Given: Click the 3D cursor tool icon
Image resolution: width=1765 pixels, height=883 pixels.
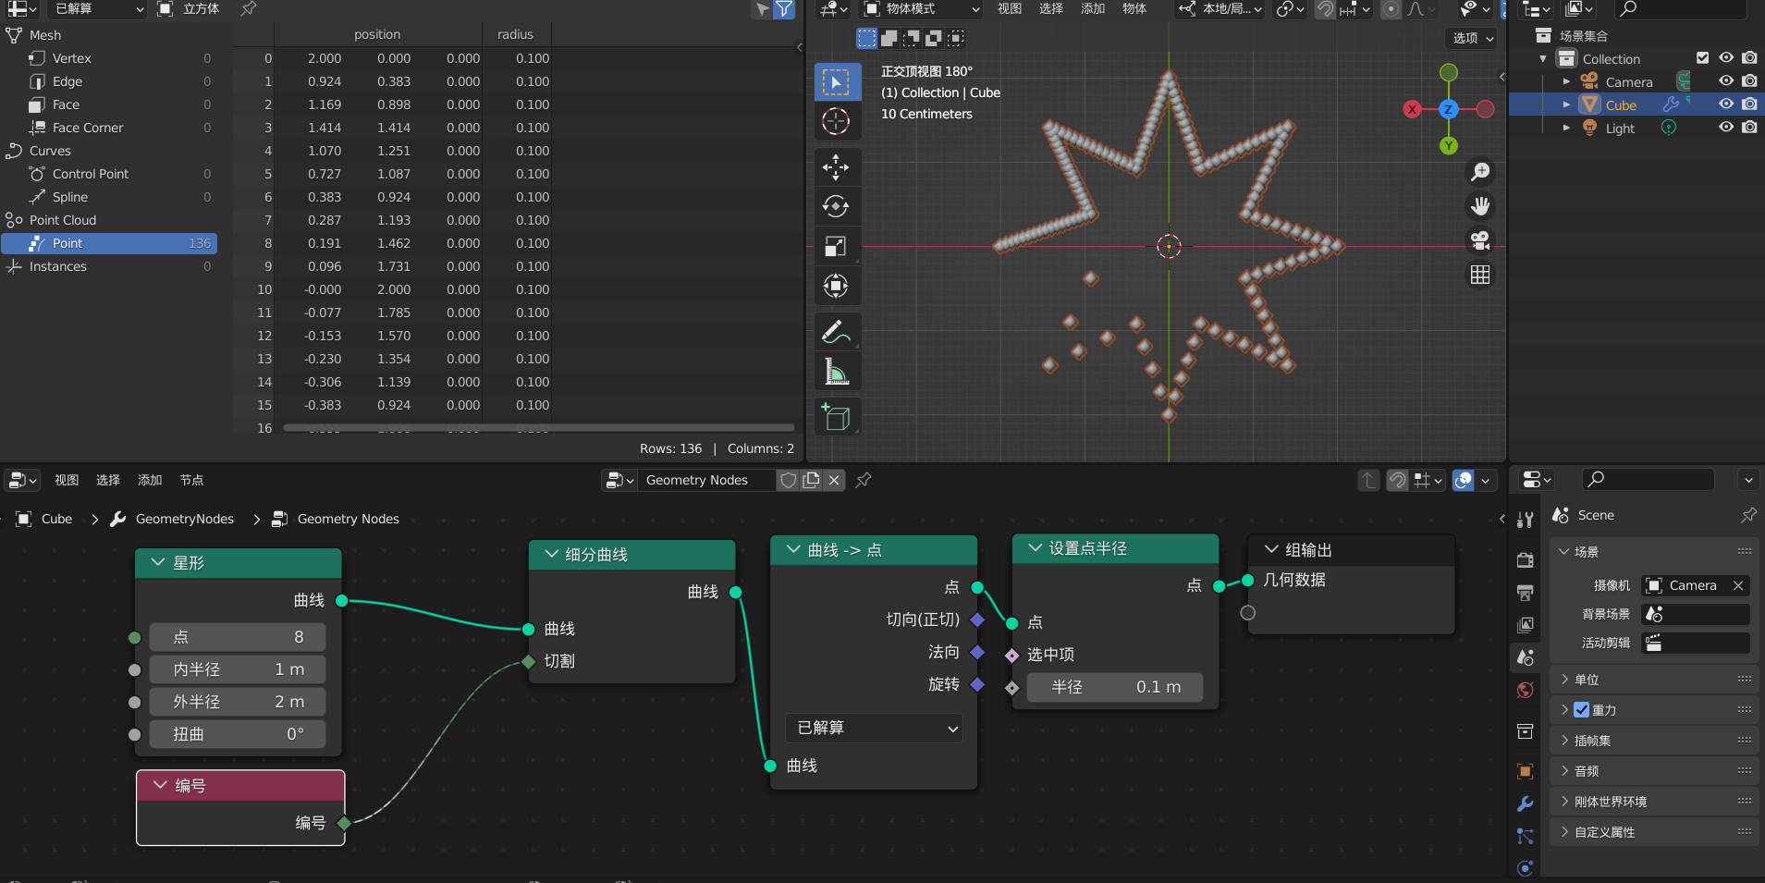Looking at the screenshot, I should coord(836,121).
